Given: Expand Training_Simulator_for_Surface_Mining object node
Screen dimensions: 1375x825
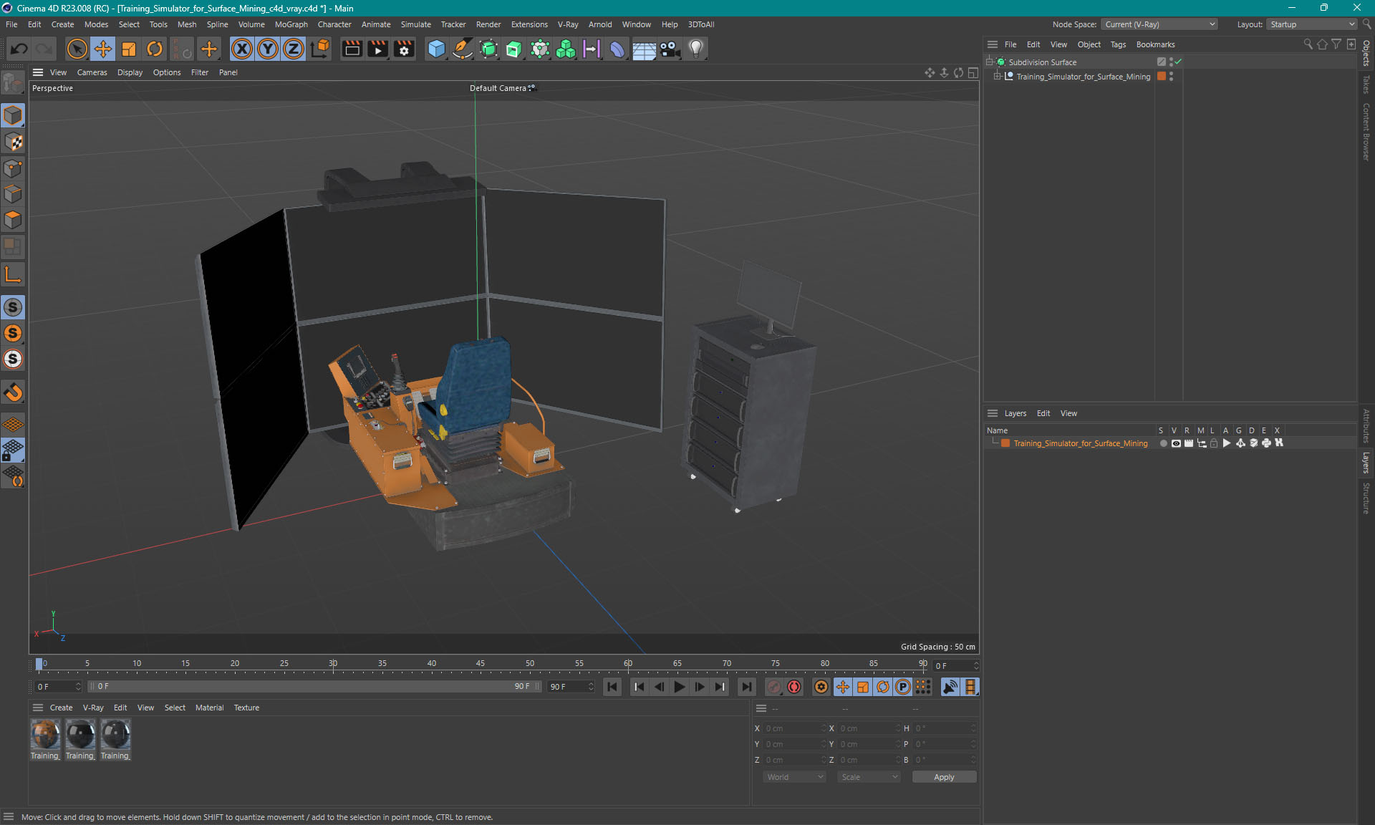Looking at the screenshot, I should pyautogui.click(x=997, y=76).
